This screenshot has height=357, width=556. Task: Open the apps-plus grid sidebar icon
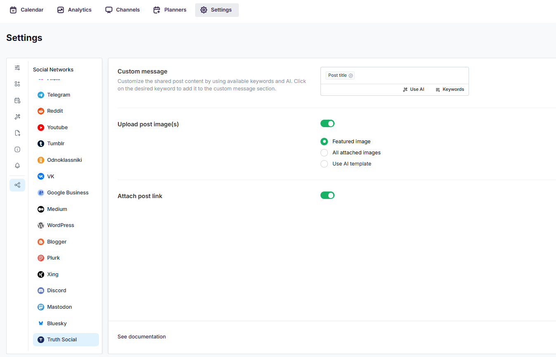17,84
